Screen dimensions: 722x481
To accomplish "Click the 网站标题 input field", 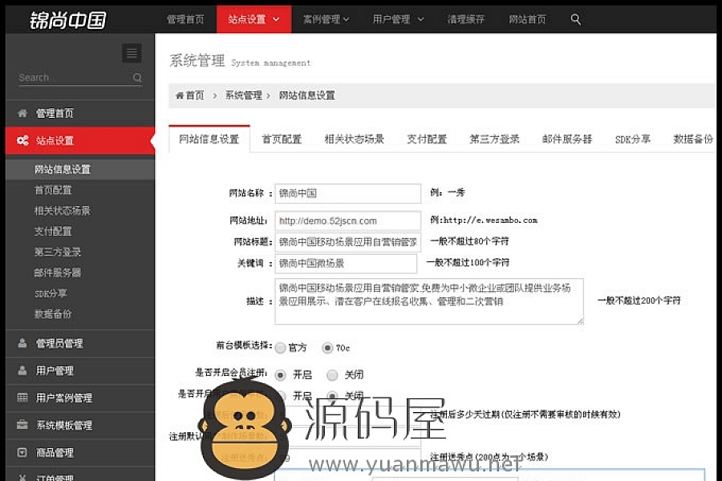I will (348, 241).
